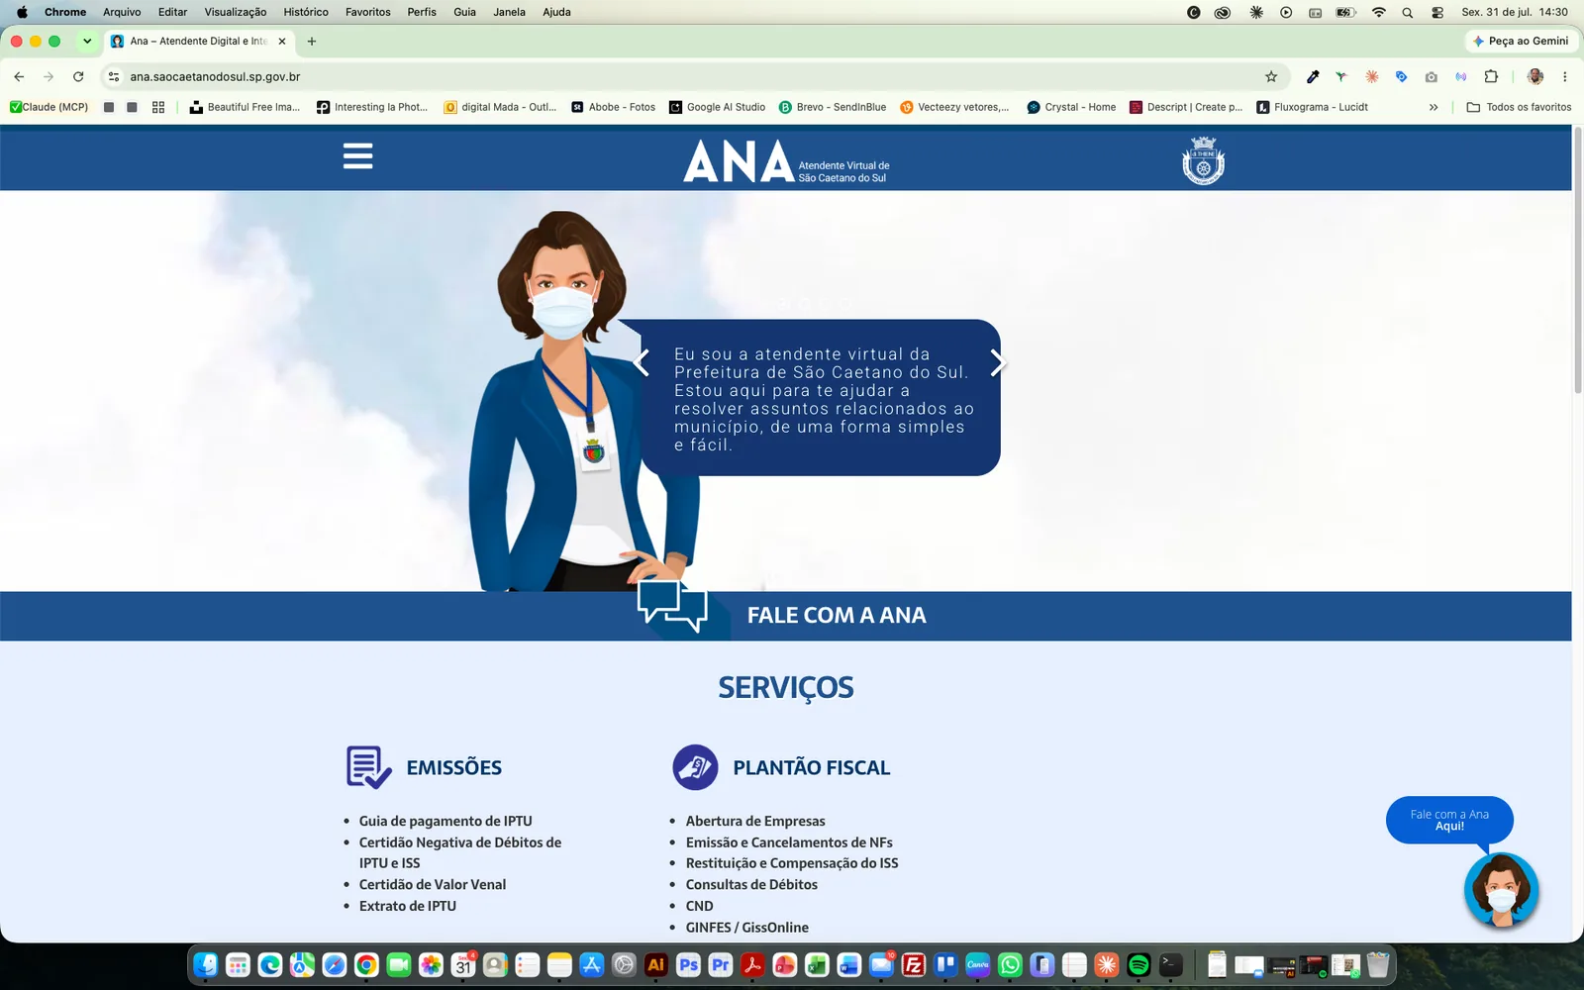
Task: Click Wi-Fi icon in menu bar
Action: coord(1378,12)
